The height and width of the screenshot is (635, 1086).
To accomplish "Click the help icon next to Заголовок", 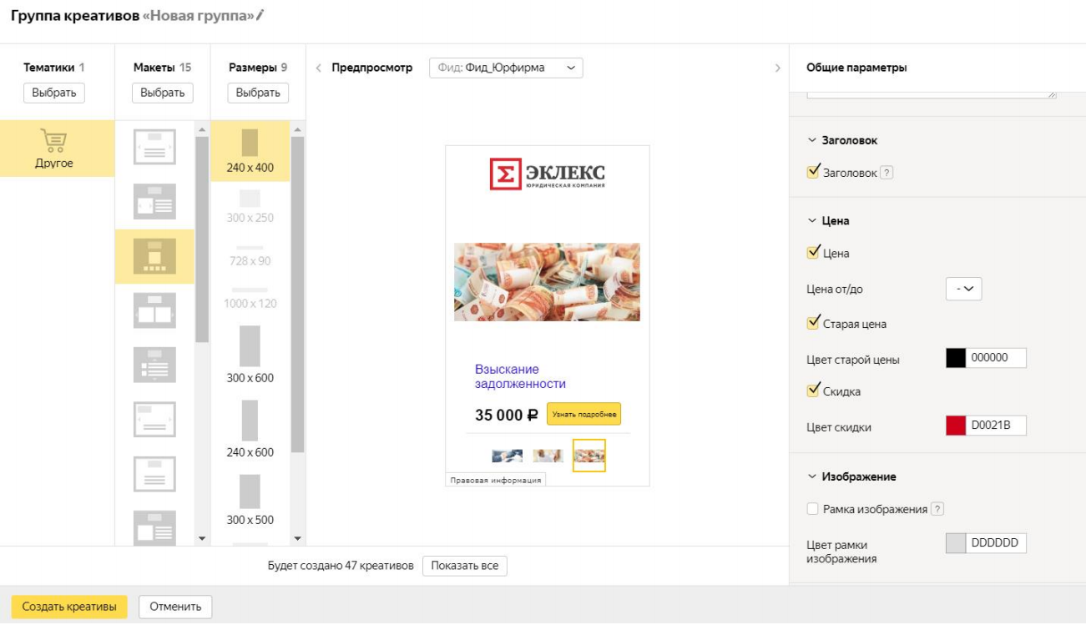I will click(x=886, y=173).
